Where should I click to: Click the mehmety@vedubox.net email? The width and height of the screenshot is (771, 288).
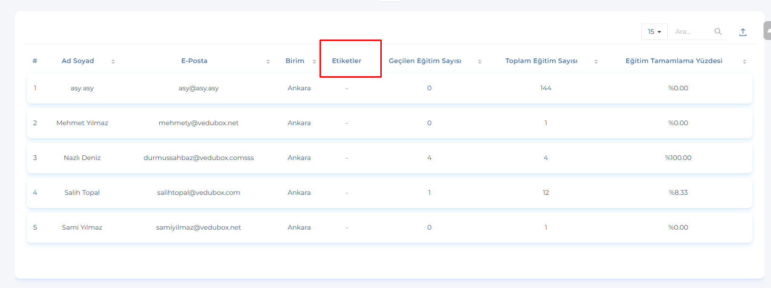coord(198,123)
